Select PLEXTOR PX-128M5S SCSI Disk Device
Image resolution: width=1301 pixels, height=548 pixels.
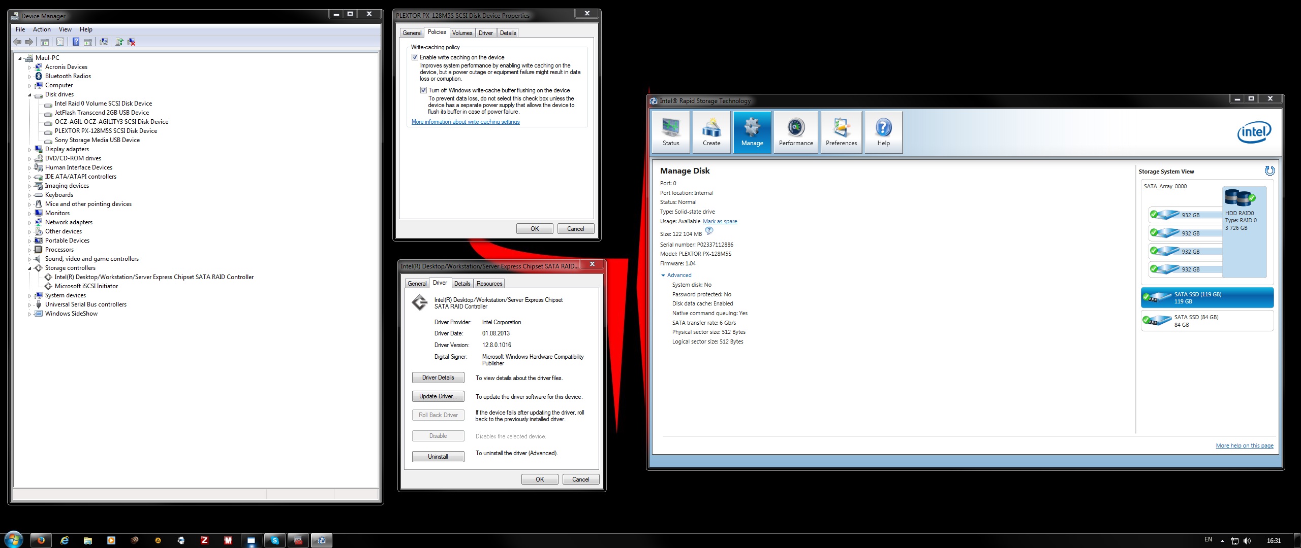point(106,131)
